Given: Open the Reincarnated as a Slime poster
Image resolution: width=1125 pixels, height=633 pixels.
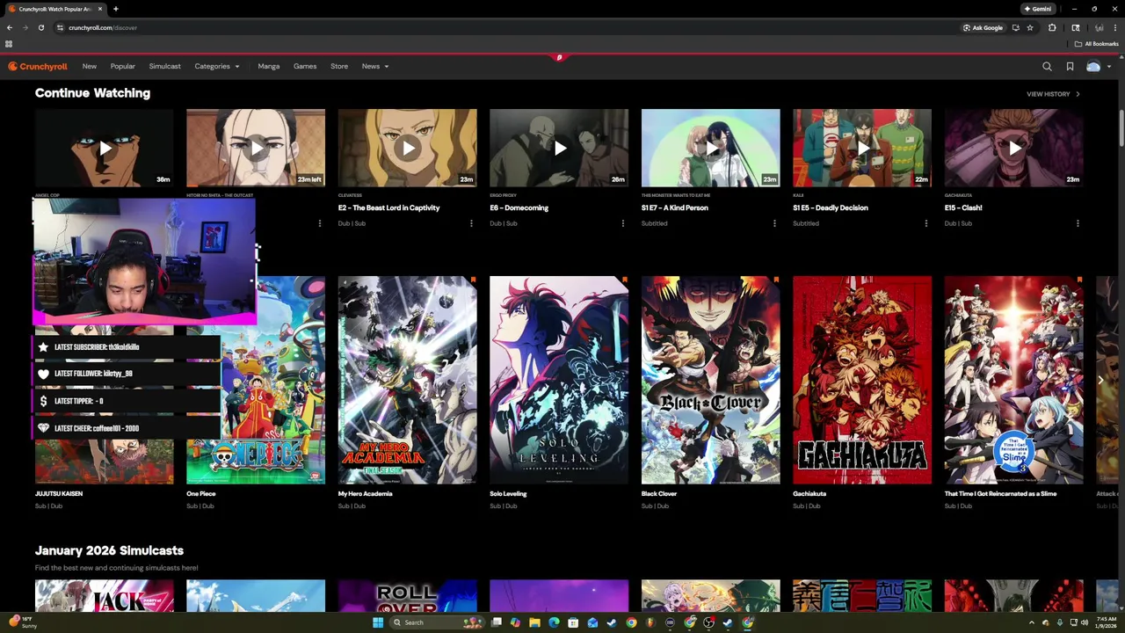Looking at the screenshot, I should tap(1013, 380).
